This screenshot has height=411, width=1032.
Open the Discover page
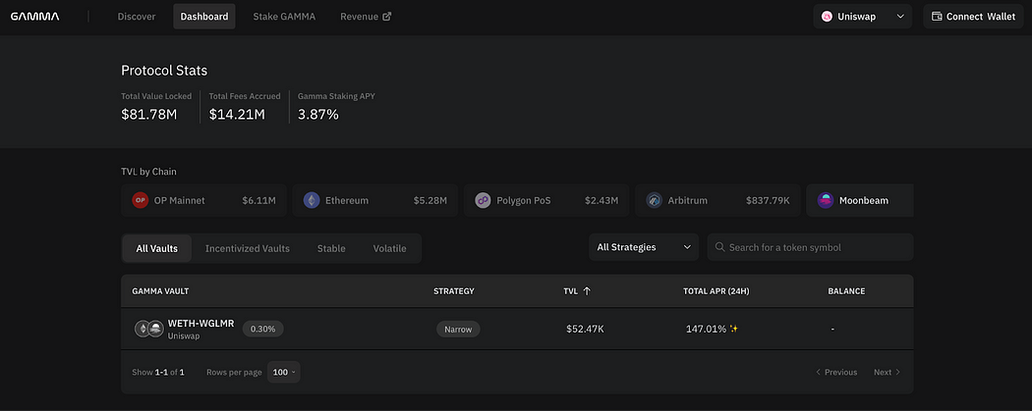[x=137, y=17]
